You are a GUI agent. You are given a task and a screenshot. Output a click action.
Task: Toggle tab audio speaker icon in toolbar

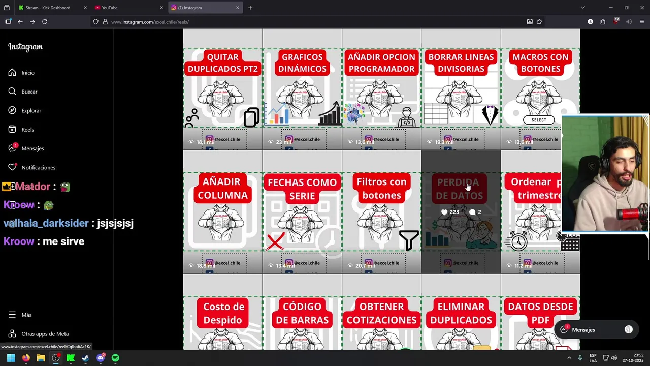point(629,22)
